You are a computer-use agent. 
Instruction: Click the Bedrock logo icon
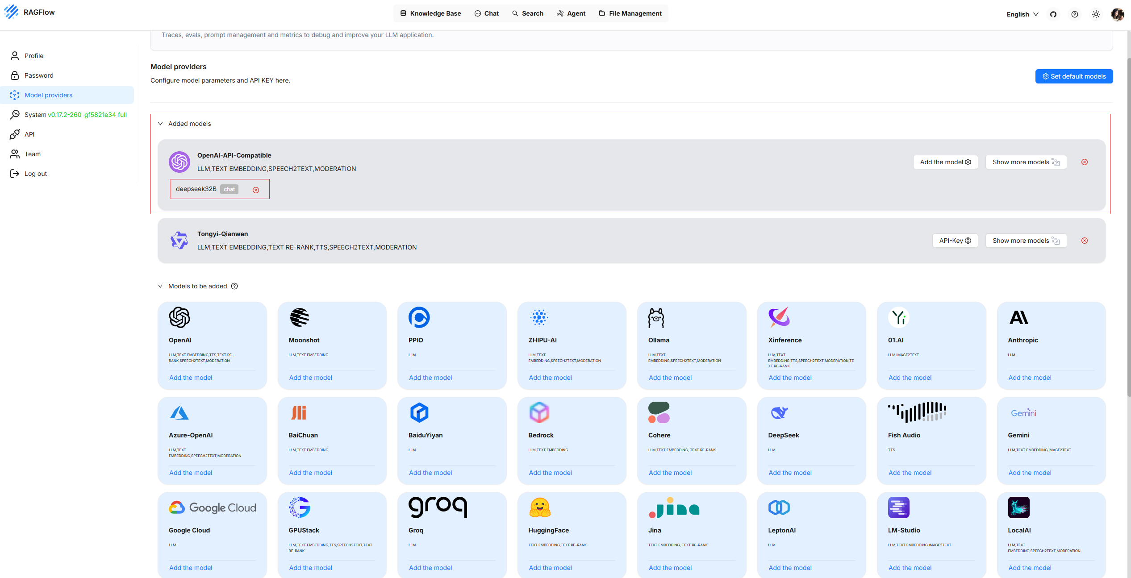click(539, 412)
